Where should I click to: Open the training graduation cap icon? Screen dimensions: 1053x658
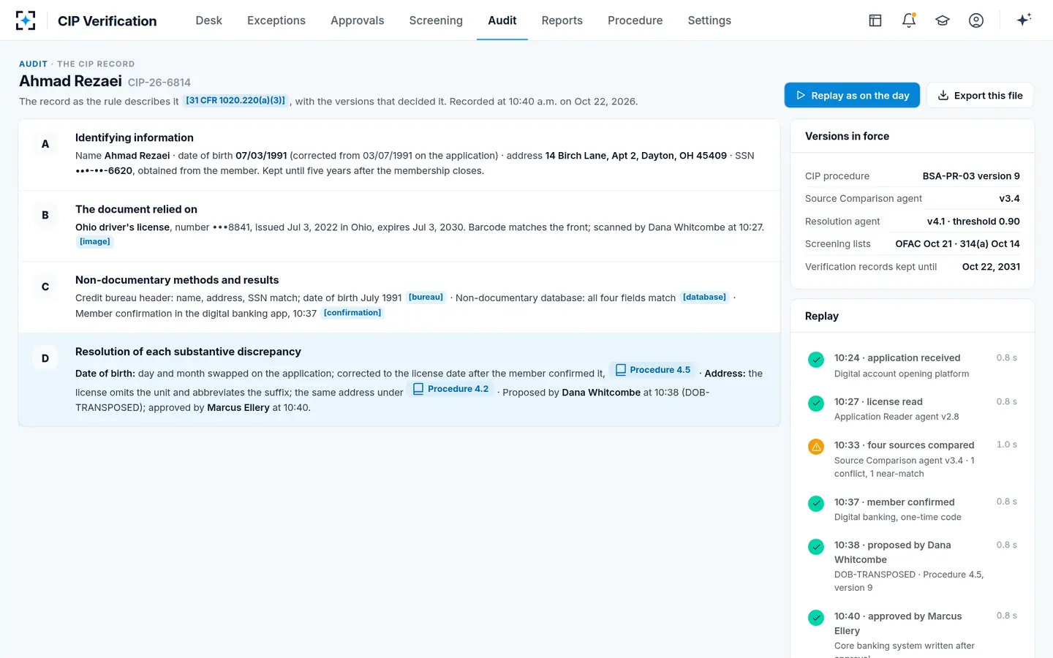click(x=943, y=20)
